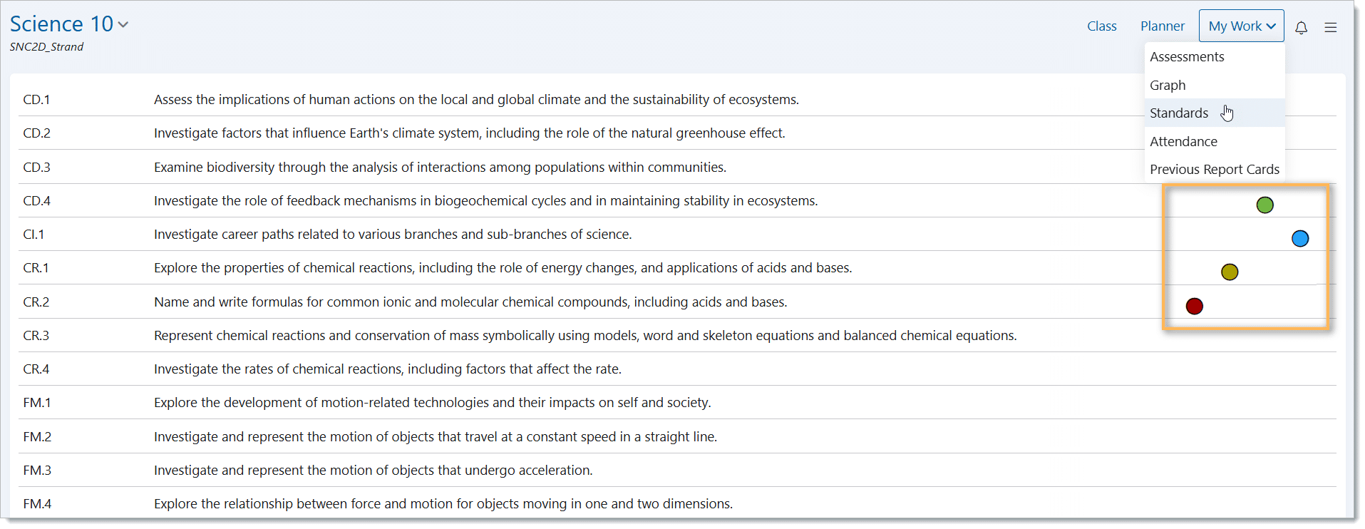The height and width of the screenshot is (529, 1365).
Task: Open the hamburger menu icon
Action: coord(1330,27)
